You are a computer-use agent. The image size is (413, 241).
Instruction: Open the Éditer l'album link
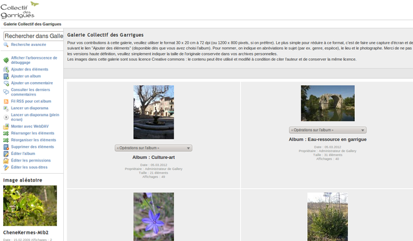pyautogui.click(x=23, y=154)
